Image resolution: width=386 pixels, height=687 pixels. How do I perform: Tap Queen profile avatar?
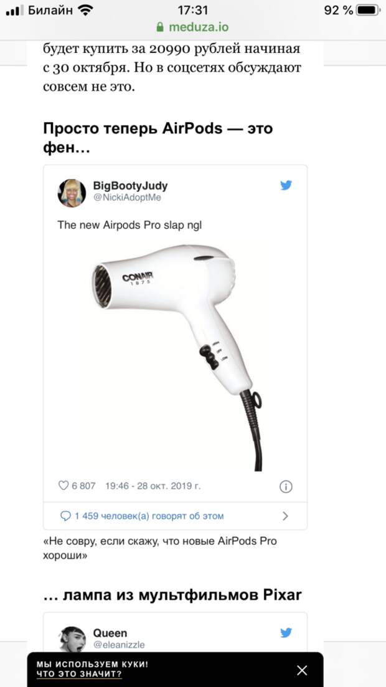(72, 639)
